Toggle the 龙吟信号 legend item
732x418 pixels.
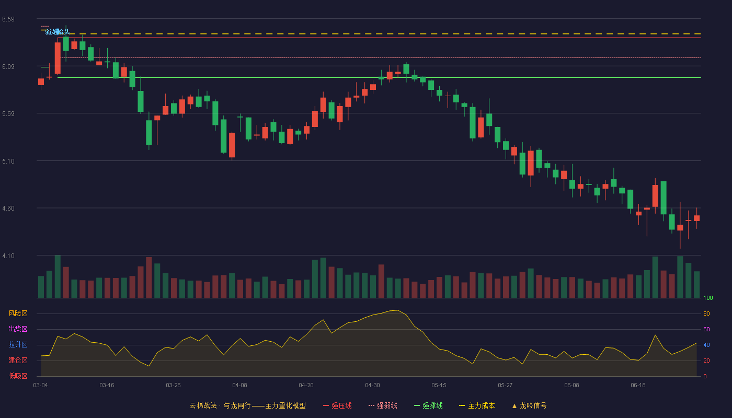tap(529, 405)
